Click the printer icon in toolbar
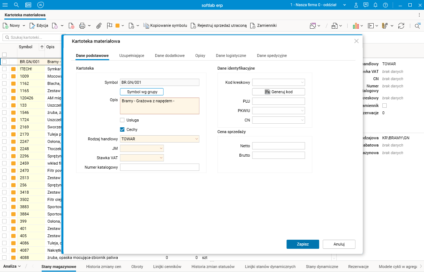Viewport: 424px width, 272px height. pyautogui.click(x=82, y=26)
